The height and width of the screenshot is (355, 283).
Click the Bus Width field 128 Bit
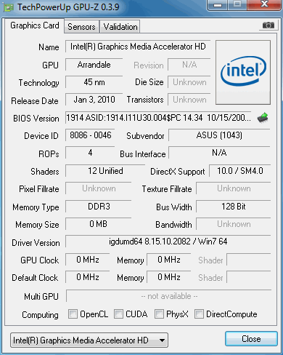[234, 207]
